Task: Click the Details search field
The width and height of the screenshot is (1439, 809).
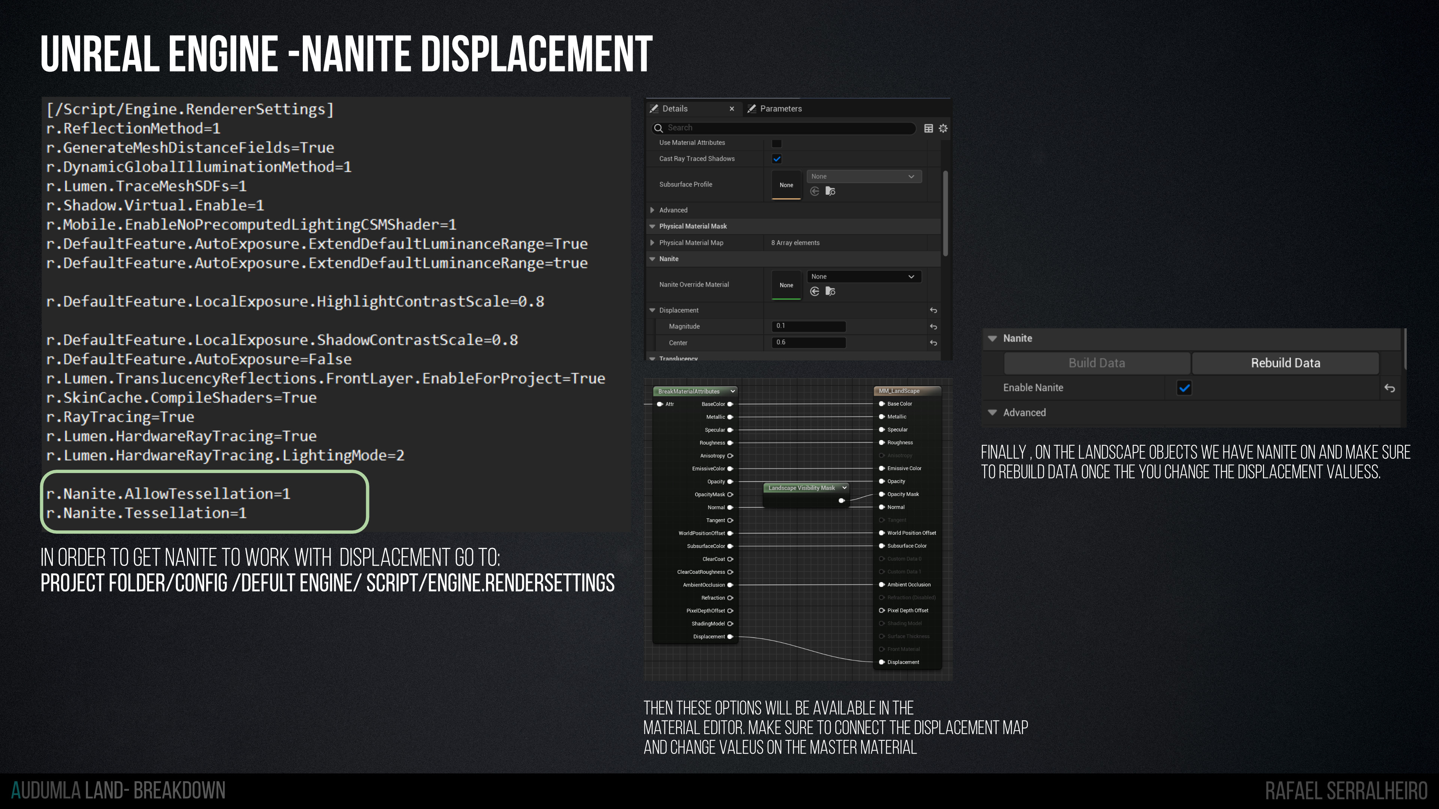Action: (783, 128)
